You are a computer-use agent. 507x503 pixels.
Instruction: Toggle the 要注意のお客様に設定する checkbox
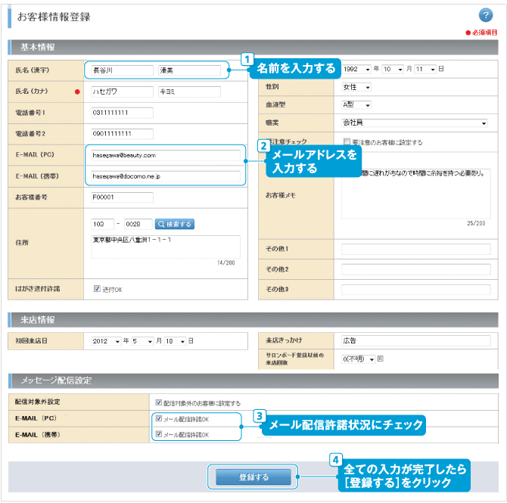pos(347,142)
